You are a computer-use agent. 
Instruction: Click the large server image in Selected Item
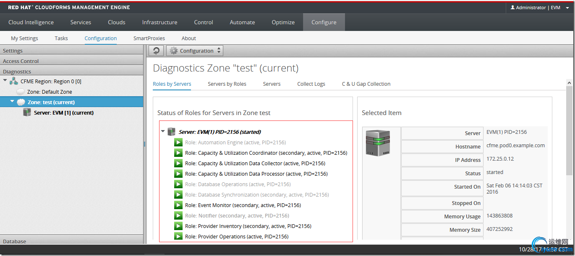click(378, 143)
